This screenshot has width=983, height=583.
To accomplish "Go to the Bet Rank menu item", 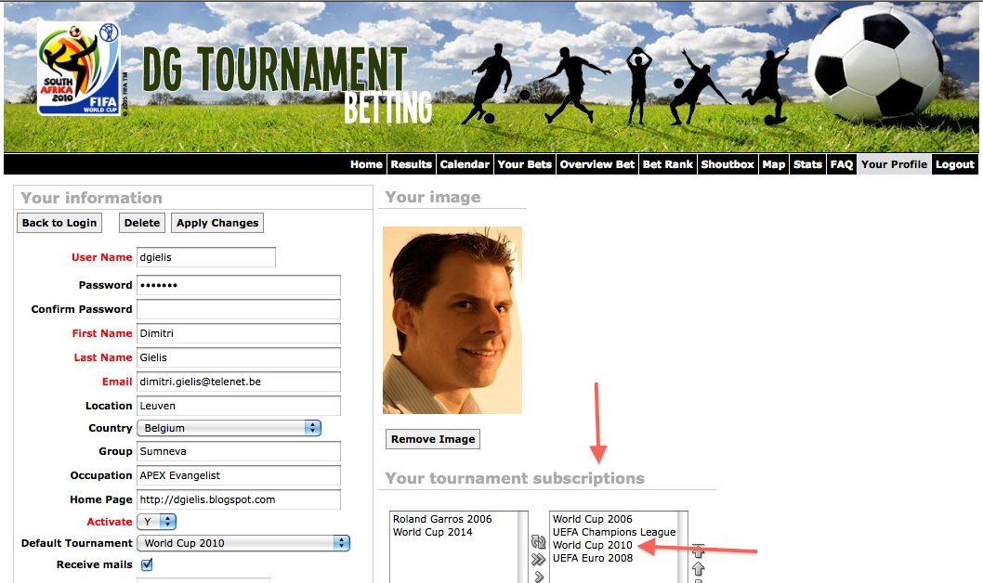I will (668, 164).
